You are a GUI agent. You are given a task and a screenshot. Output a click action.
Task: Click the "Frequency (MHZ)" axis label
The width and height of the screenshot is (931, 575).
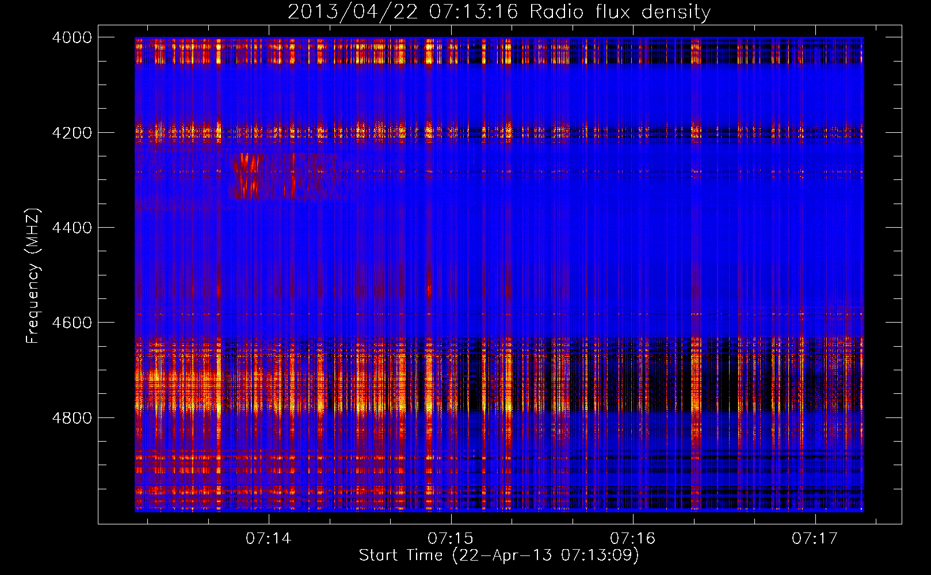[x=33, y=276]
